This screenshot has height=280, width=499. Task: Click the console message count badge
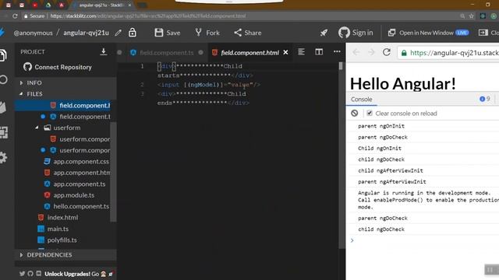point(485,99)
